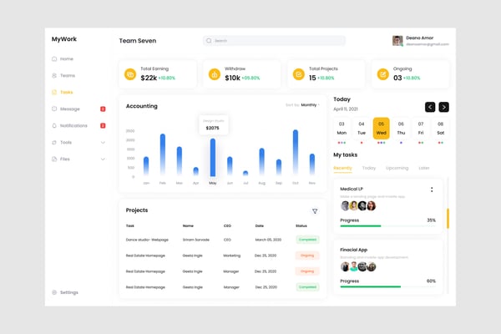Viewport: 501px width, 334px height.
Task: Open the Monthly sort dropdown
Action: pos(310,105)
